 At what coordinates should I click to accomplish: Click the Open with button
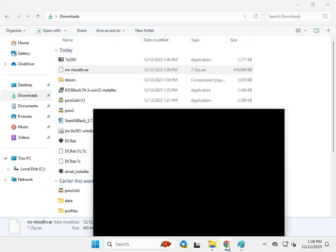(49, 31)
